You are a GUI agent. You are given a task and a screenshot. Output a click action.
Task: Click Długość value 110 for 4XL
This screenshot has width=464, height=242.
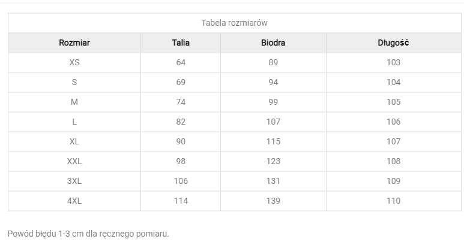393,201
